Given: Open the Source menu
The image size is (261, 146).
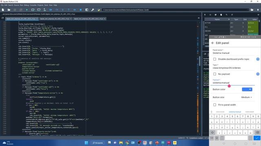Looking at the screenshot, I should [16, 5].
